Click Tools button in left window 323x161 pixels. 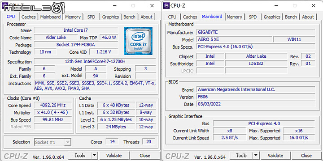pyautogui.click(x=80, y=156)
